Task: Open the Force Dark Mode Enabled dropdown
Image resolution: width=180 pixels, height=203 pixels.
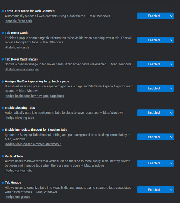Action: 155,16
